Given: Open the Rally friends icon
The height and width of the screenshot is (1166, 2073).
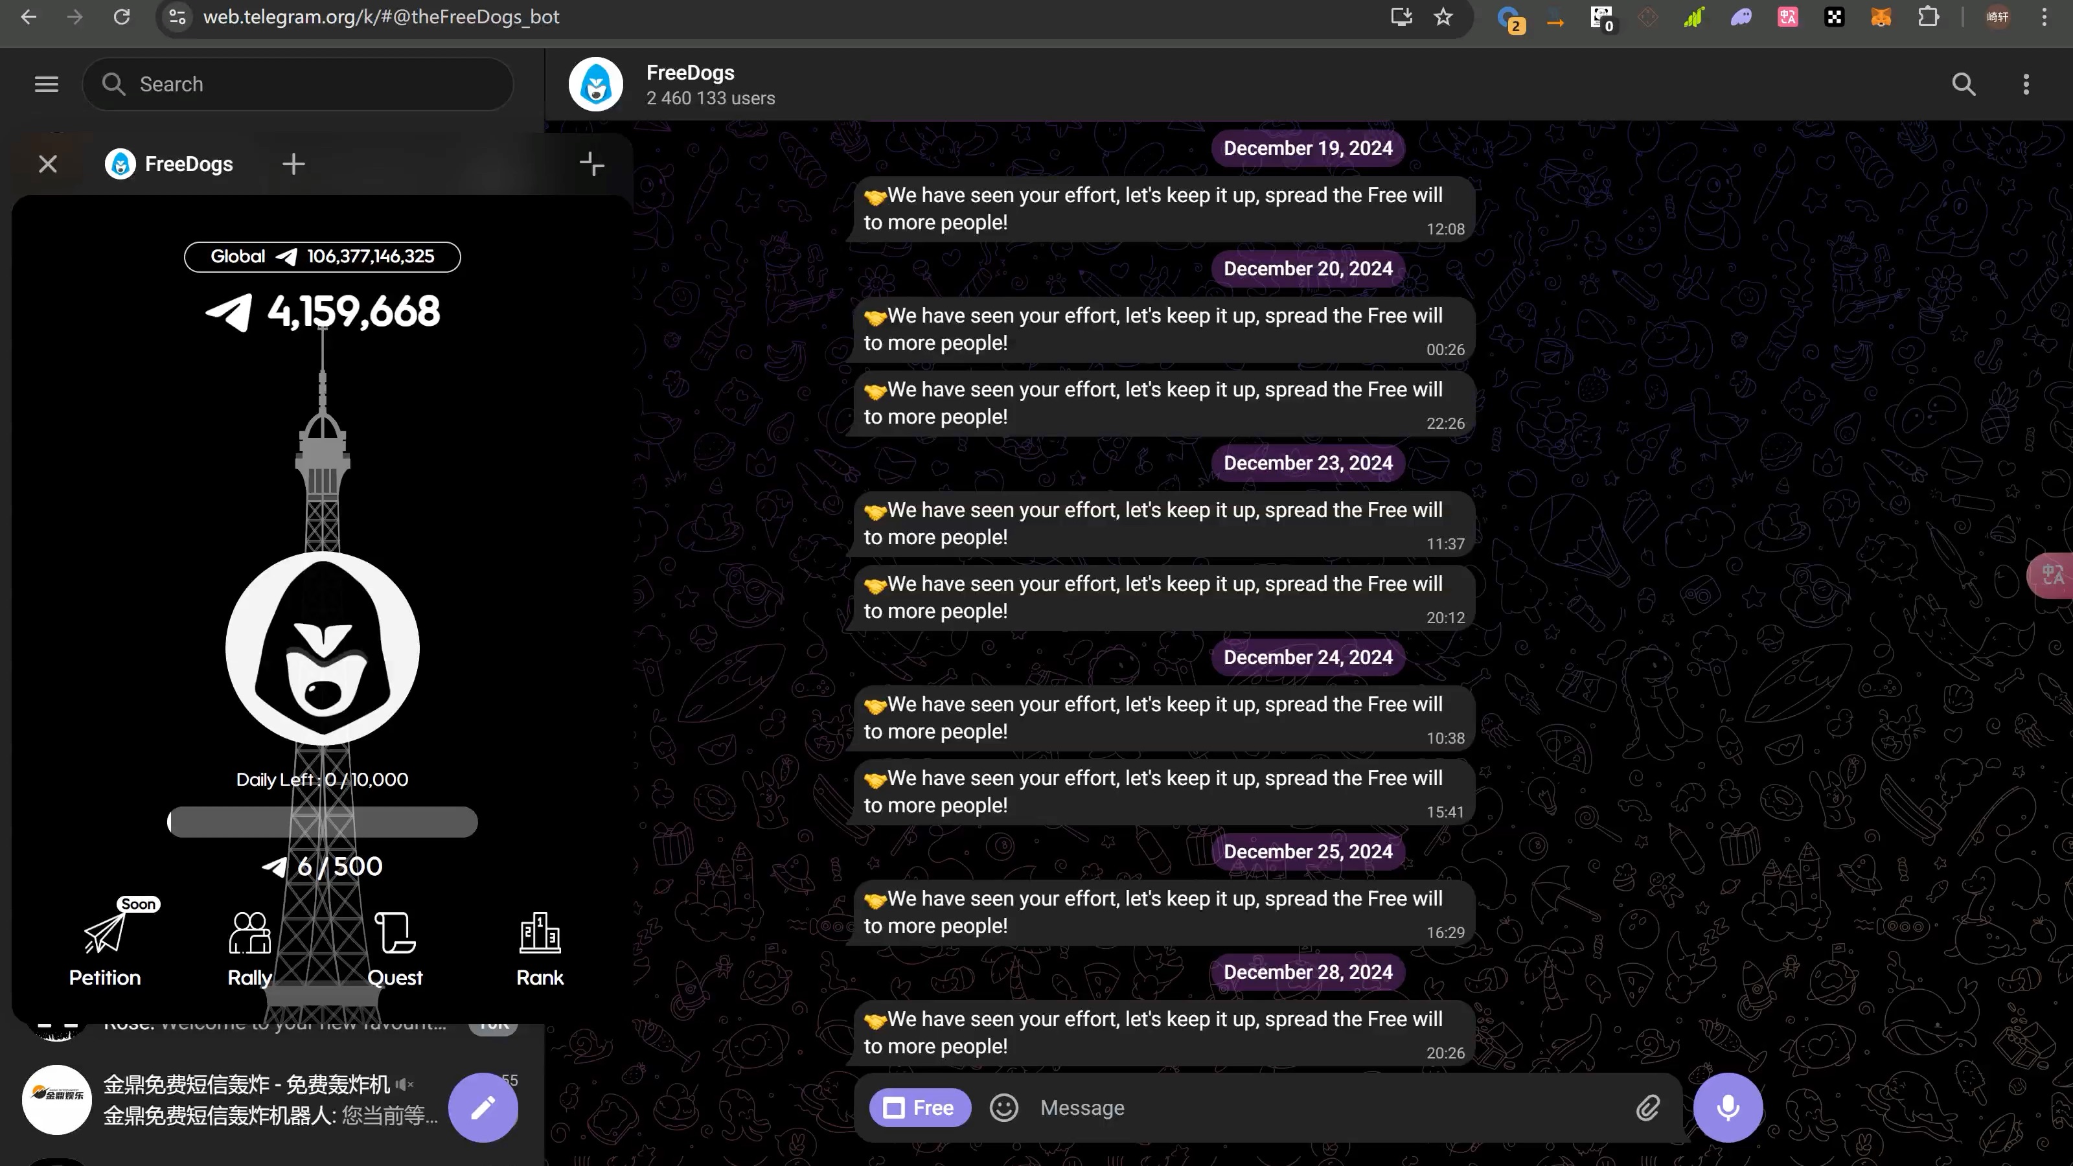Looking at the screenshot, I should pos(249,933).
